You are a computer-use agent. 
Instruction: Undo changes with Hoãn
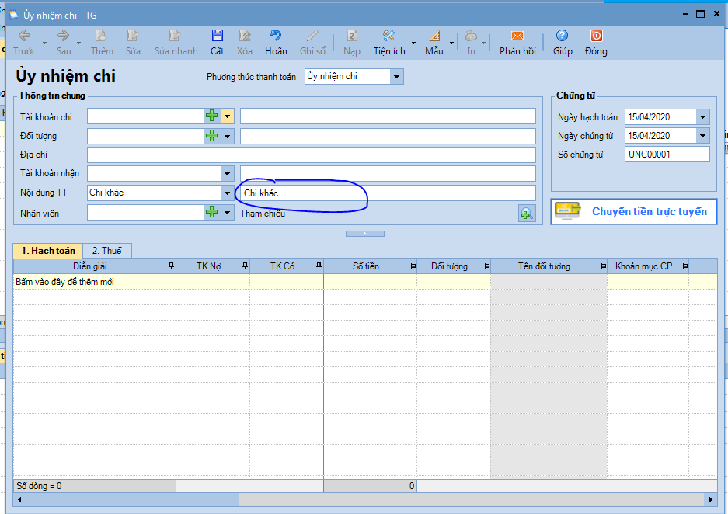tap(276, 43)
